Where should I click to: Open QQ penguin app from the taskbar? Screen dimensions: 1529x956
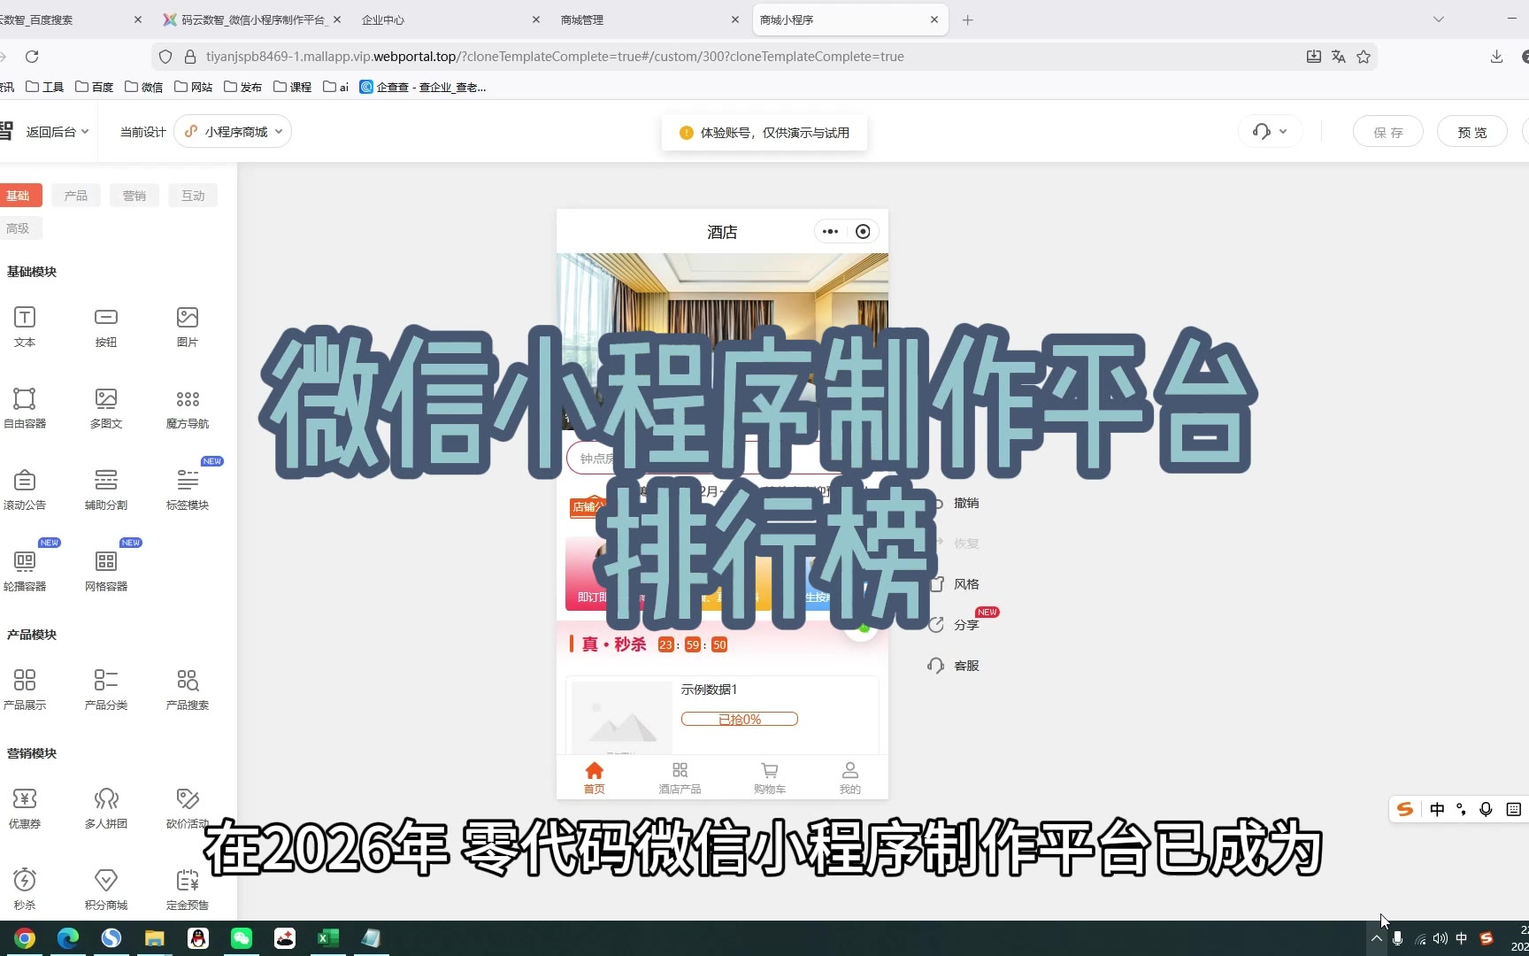pyautogui.click(x=198, y=938)
